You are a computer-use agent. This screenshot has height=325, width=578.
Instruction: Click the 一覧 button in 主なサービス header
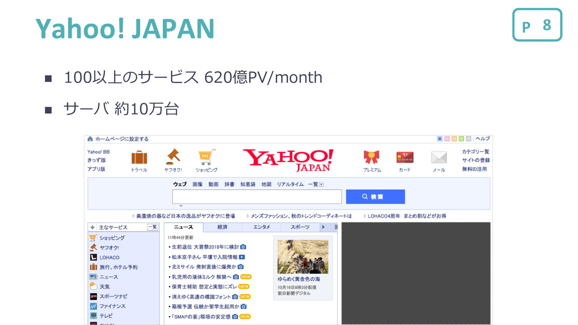tap(153, 227)
